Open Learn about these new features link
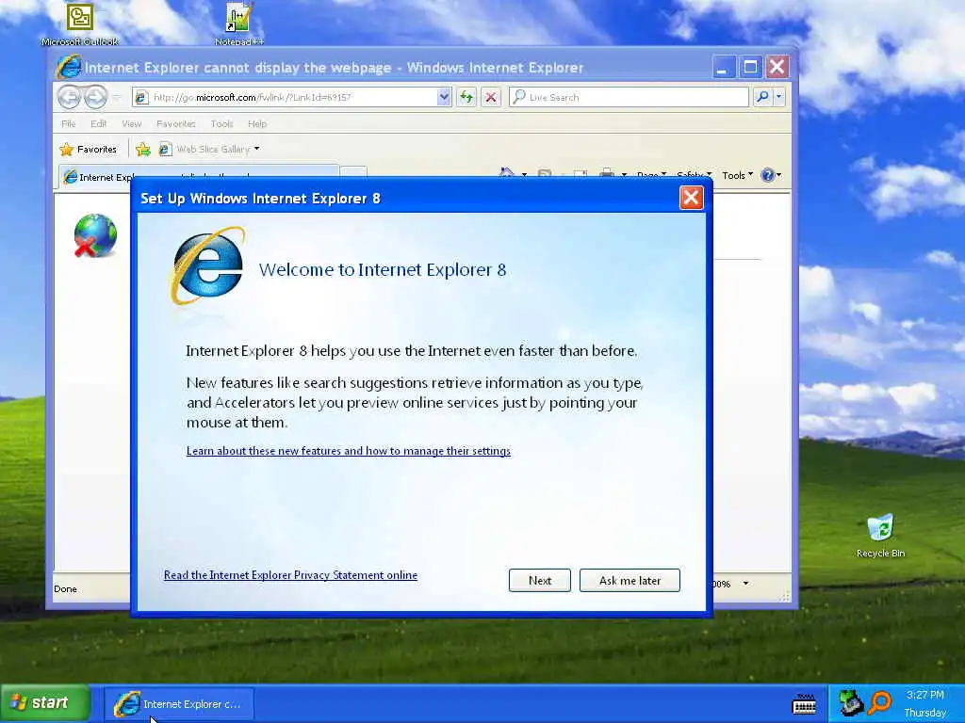The image size is (965, 723). click(349, 451)
